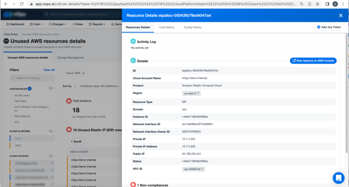Switch to Resources Details tab
The width and height of the screenshot is (349, 187).
[x=138, y=27]
